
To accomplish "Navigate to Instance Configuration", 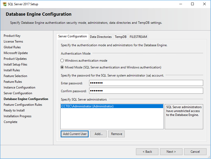I will (19, 87).
